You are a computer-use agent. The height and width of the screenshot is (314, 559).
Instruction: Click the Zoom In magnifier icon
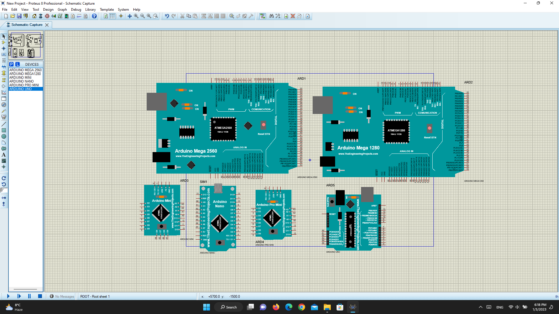(x=136, y=16)
